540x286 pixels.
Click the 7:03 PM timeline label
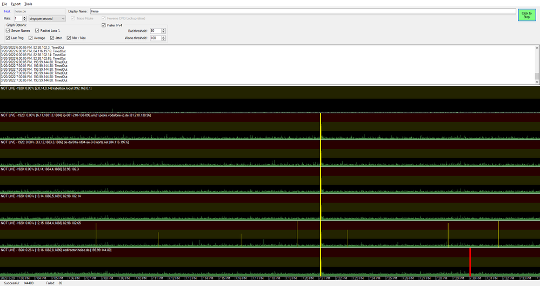tap(23, 278)
